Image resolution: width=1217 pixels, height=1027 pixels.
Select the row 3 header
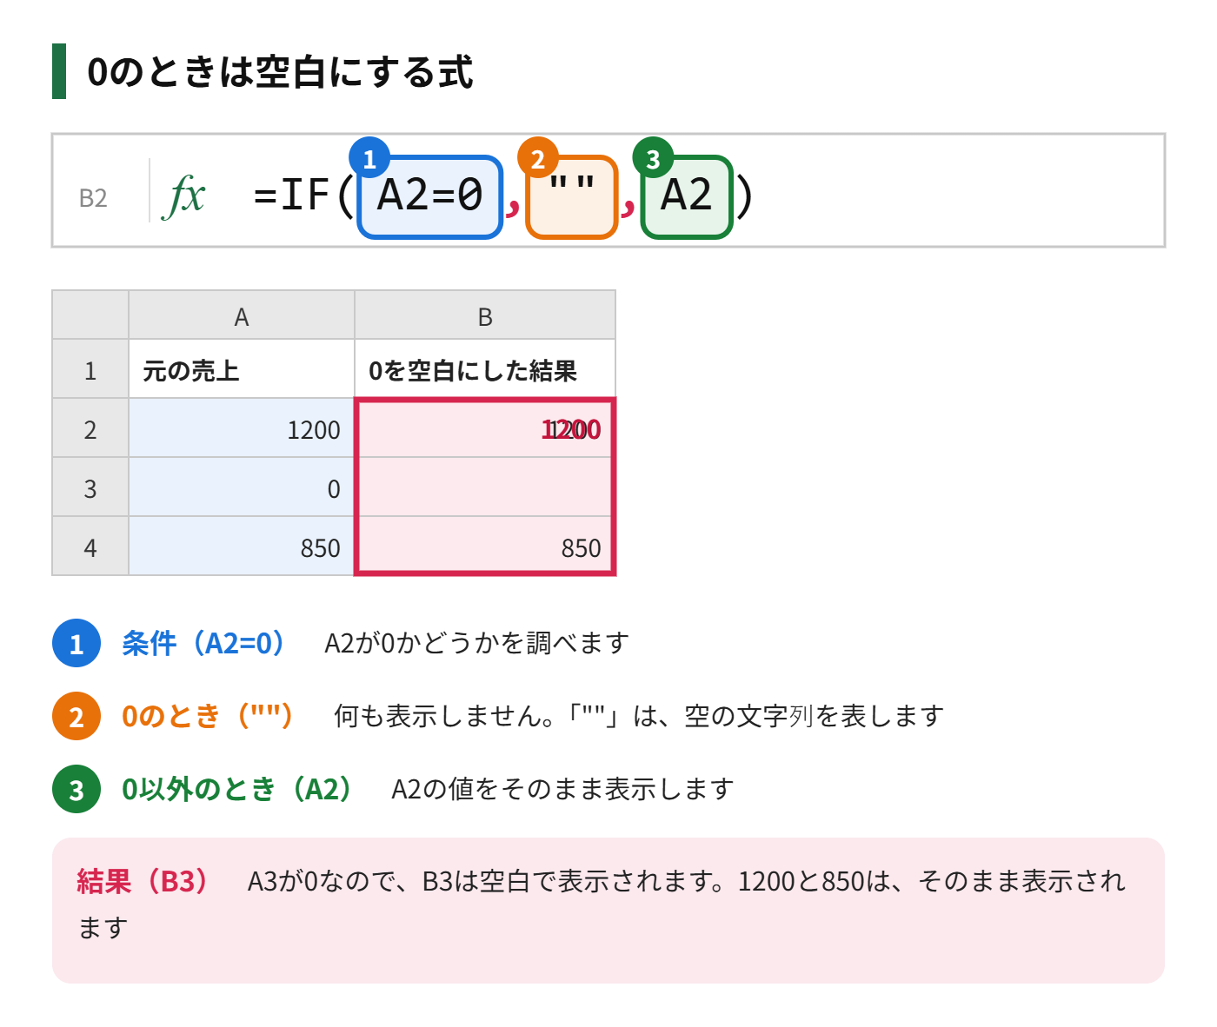(x=90, y=487)
